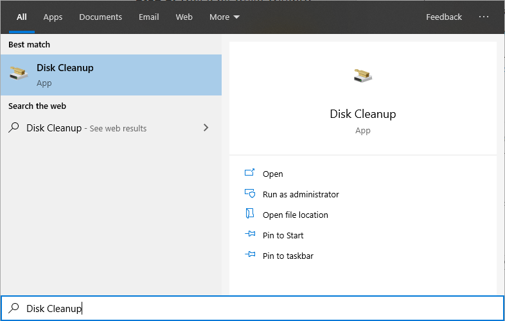The image size is (505, 321).
Task: Click the Disk Cleanup icon in best match
Action: (x=19, y=73)
